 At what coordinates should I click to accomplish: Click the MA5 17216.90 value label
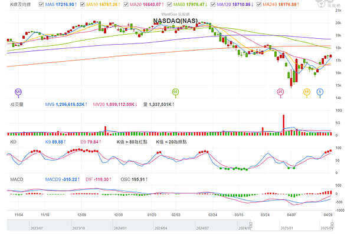pyautogui.click(x=61, y=5)
